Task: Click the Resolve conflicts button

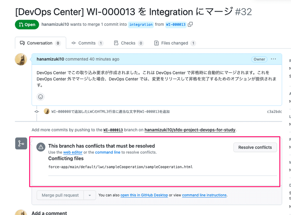Action: [x=255, y=147]
